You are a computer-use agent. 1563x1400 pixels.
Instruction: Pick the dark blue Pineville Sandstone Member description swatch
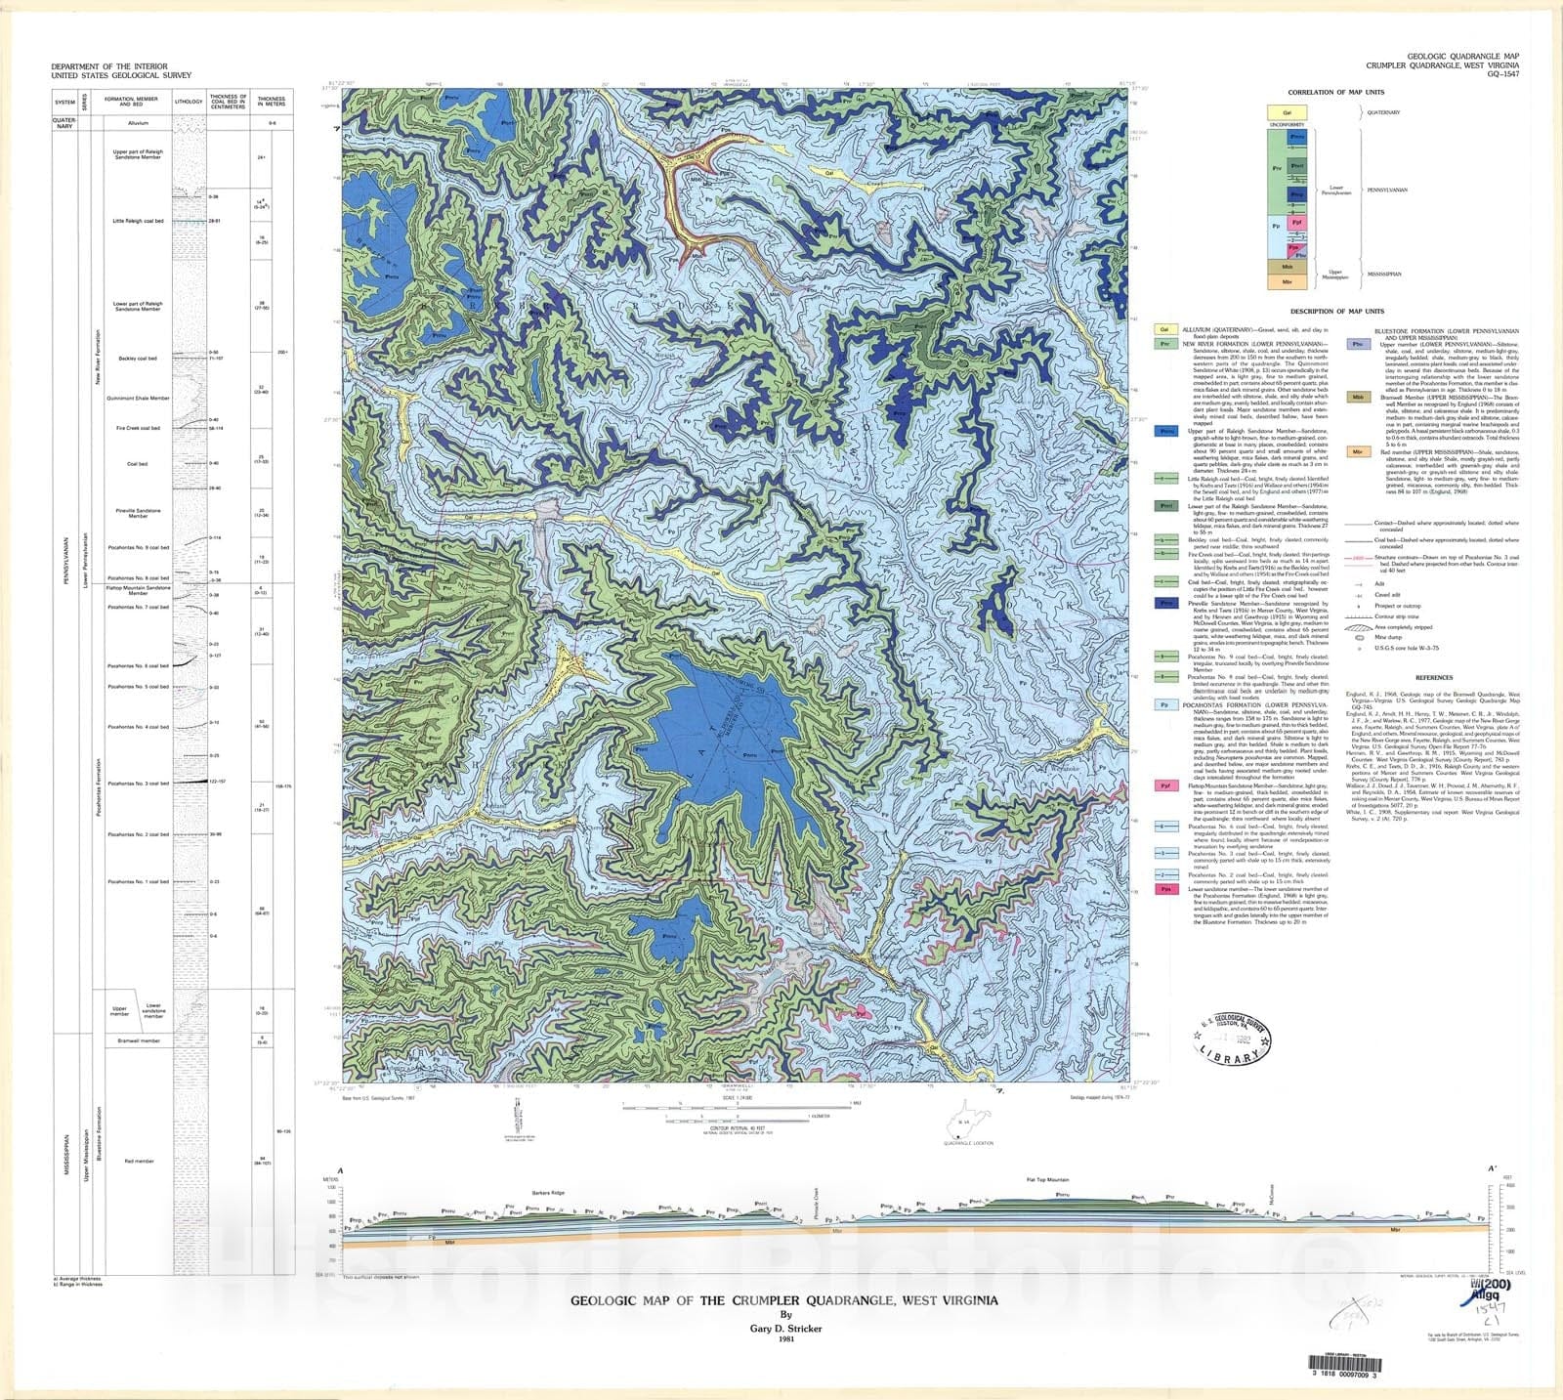[x=1164, y=603]
